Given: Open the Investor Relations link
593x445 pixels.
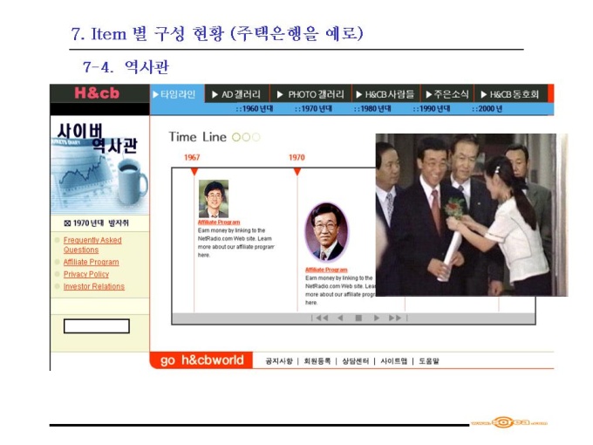Looking at the screenshot, I should [x=94, y=286].
